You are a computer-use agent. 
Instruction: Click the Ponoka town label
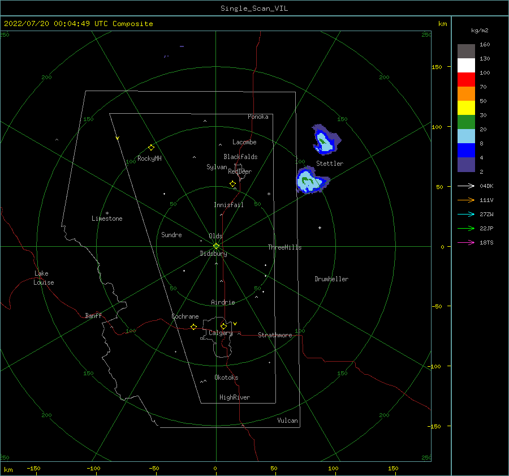(x=258, y=117)
